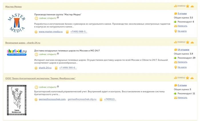Click the info icon beside Мастер Медиа open status
The width and height of the screenshot is (200, 121).
[x=58, y=18]
